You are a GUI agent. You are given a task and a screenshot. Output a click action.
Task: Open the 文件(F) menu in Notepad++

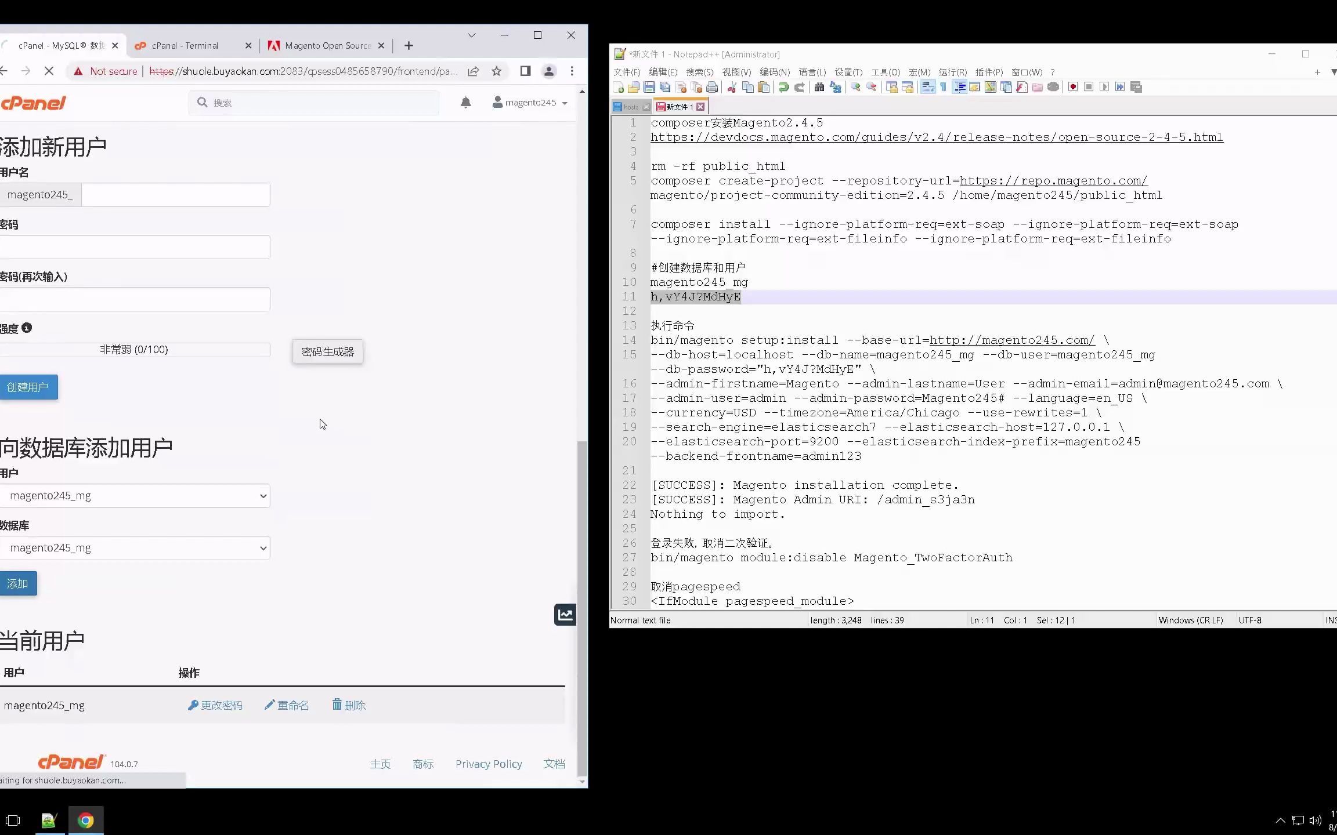(627, 72)
